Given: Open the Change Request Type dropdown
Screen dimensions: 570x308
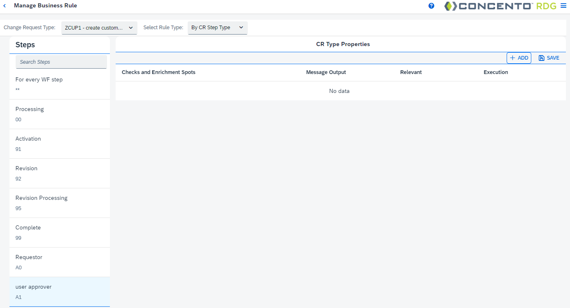Looking at the screenshot, I should click(x=99, y=28).
